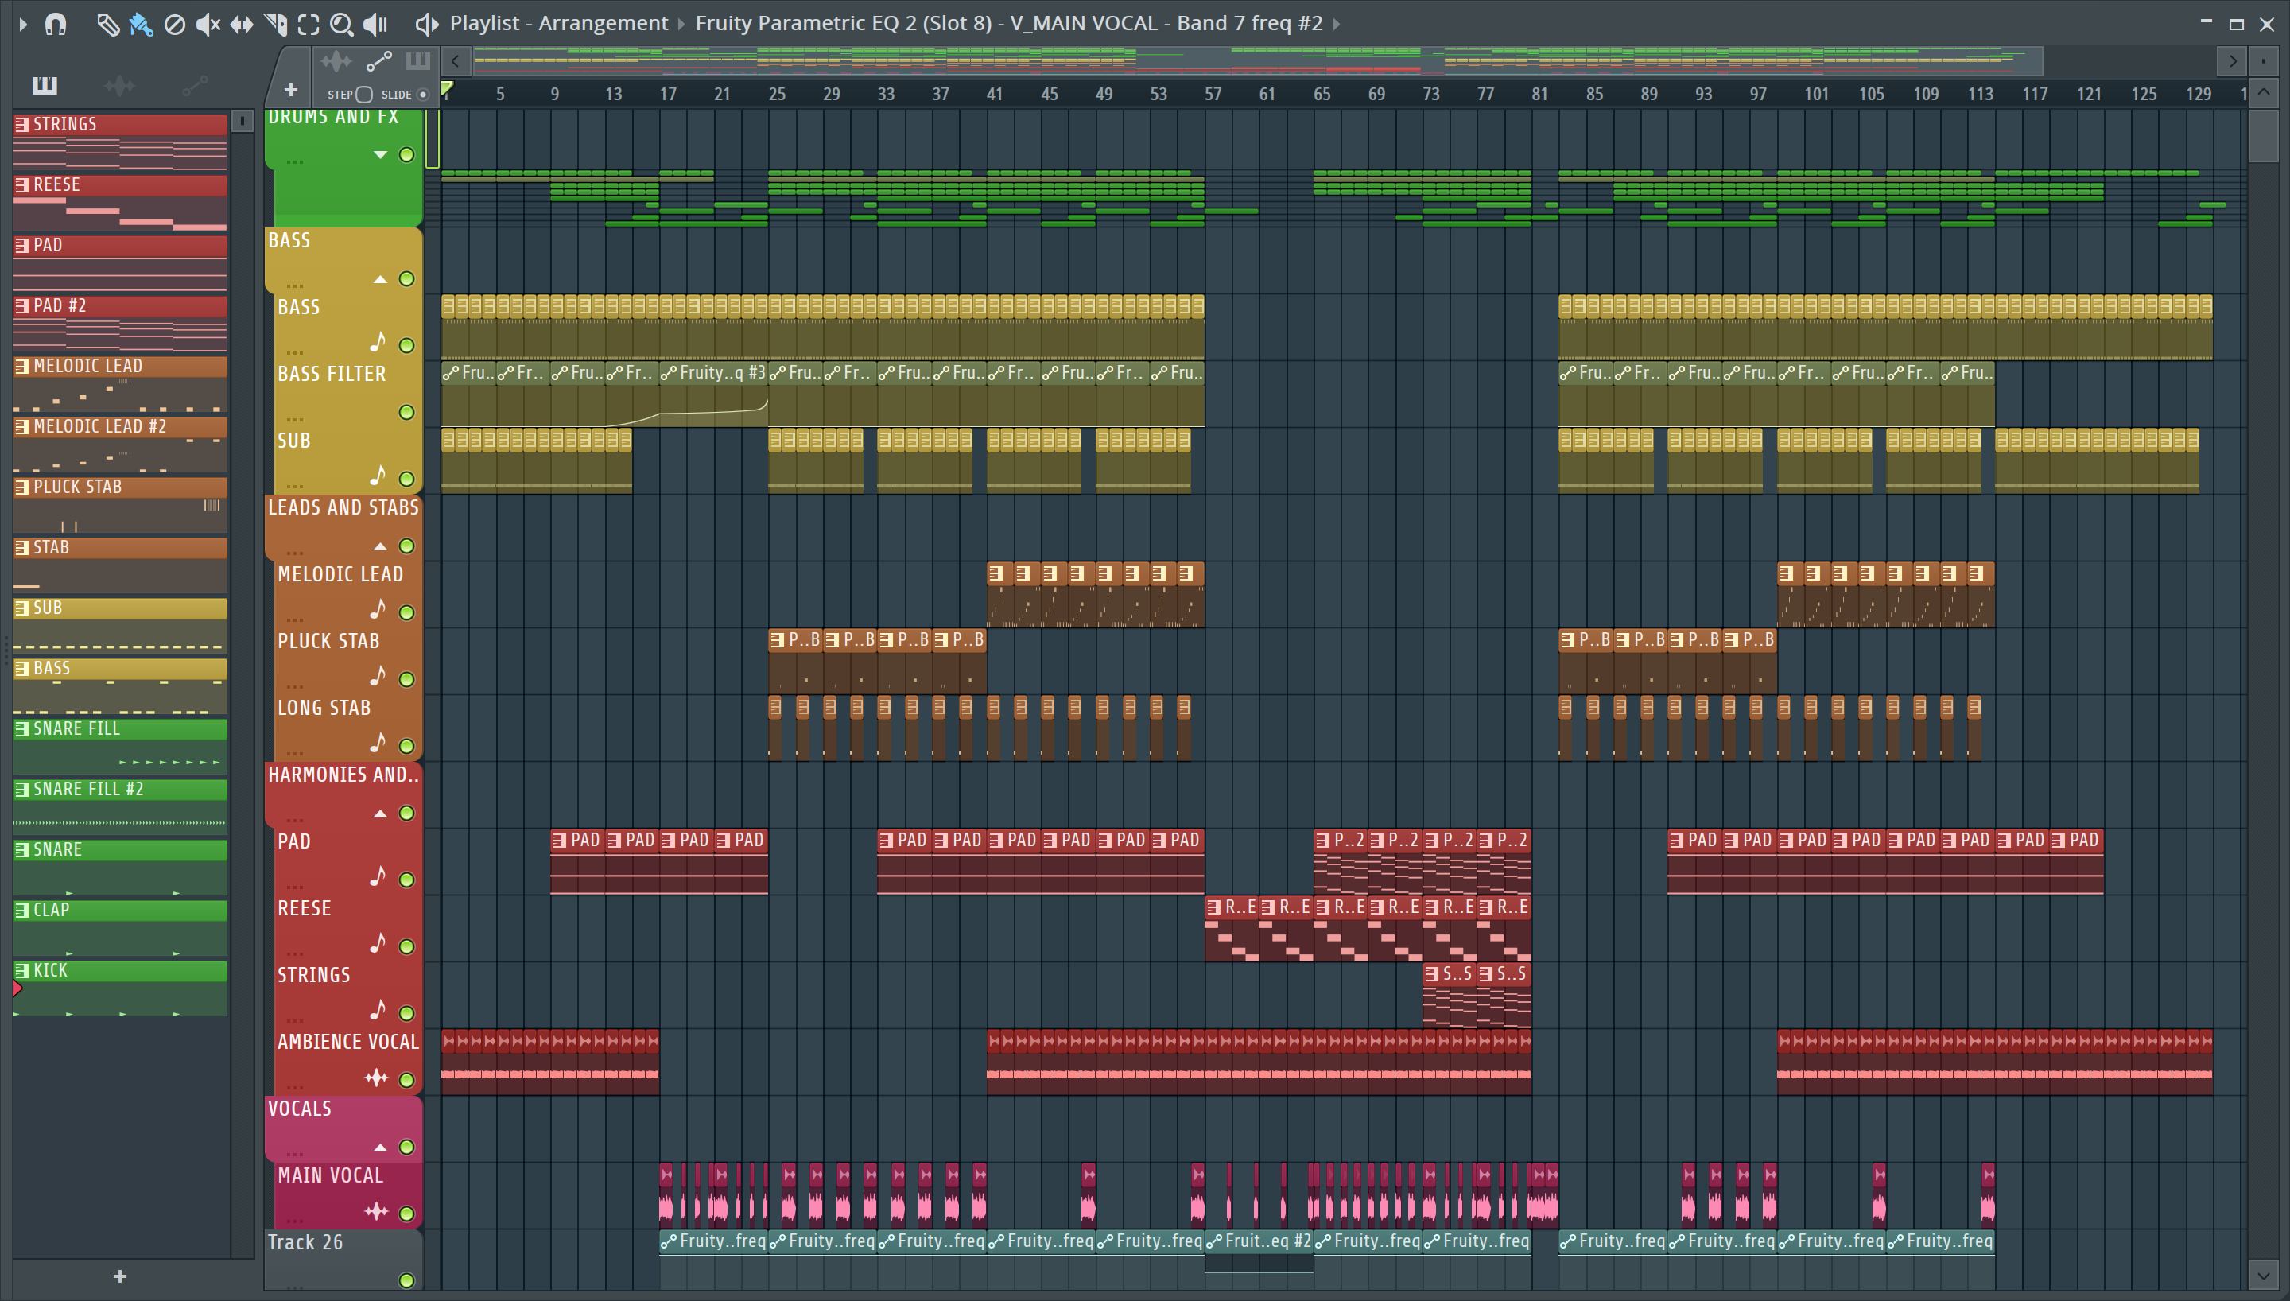2290x1301 pixels.
Task: Click the note icon on SUB track
Action: 378,476
